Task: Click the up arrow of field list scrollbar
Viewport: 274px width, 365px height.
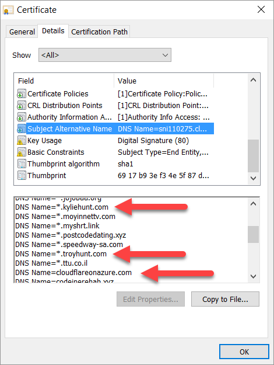Action: (x=254, y=80)
